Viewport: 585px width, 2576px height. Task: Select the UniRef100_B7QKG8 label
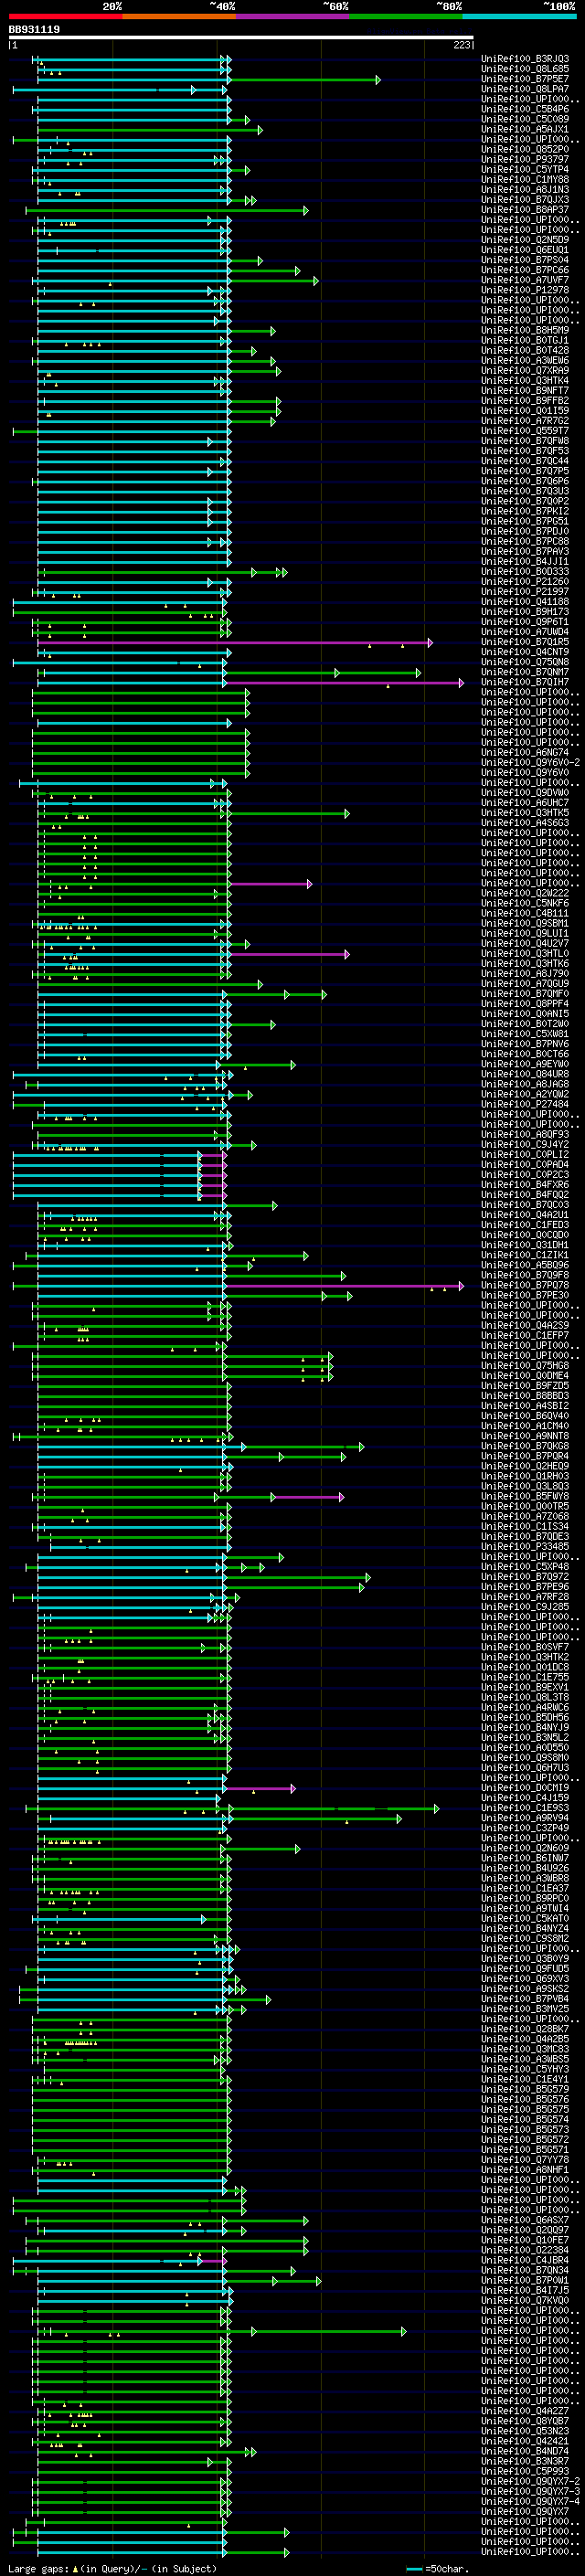click(x=525, y=1446)
